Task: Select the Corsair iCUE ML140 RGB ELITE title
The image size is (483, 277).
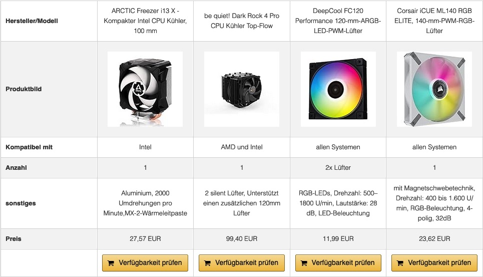Action: pos(434,21)
